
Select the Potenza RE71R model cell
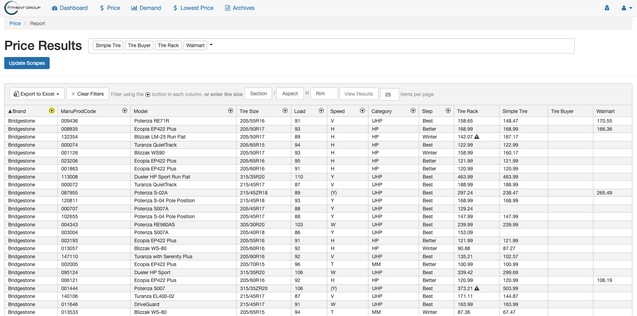click(152, 121)
